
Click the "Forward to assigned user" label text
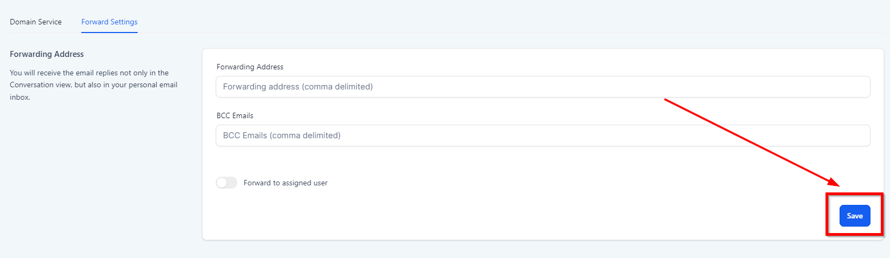(x=286, y=183)
